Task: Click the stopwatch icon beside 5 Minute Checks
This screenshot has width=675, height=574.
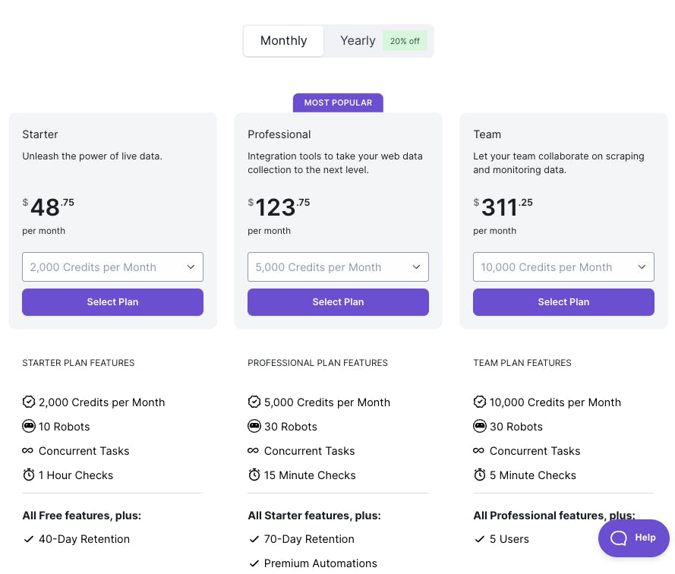Action: 480,475
